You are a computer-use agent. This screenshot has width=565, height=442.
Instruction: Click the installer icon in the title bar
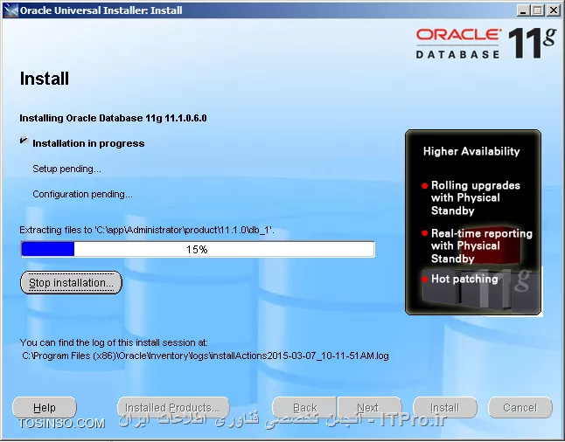(x=10, y=10)
